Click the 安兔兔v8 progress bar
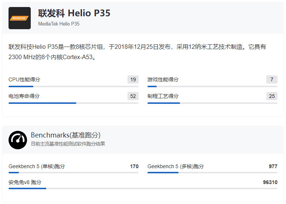Screen dimensions: 286x204 143,188
